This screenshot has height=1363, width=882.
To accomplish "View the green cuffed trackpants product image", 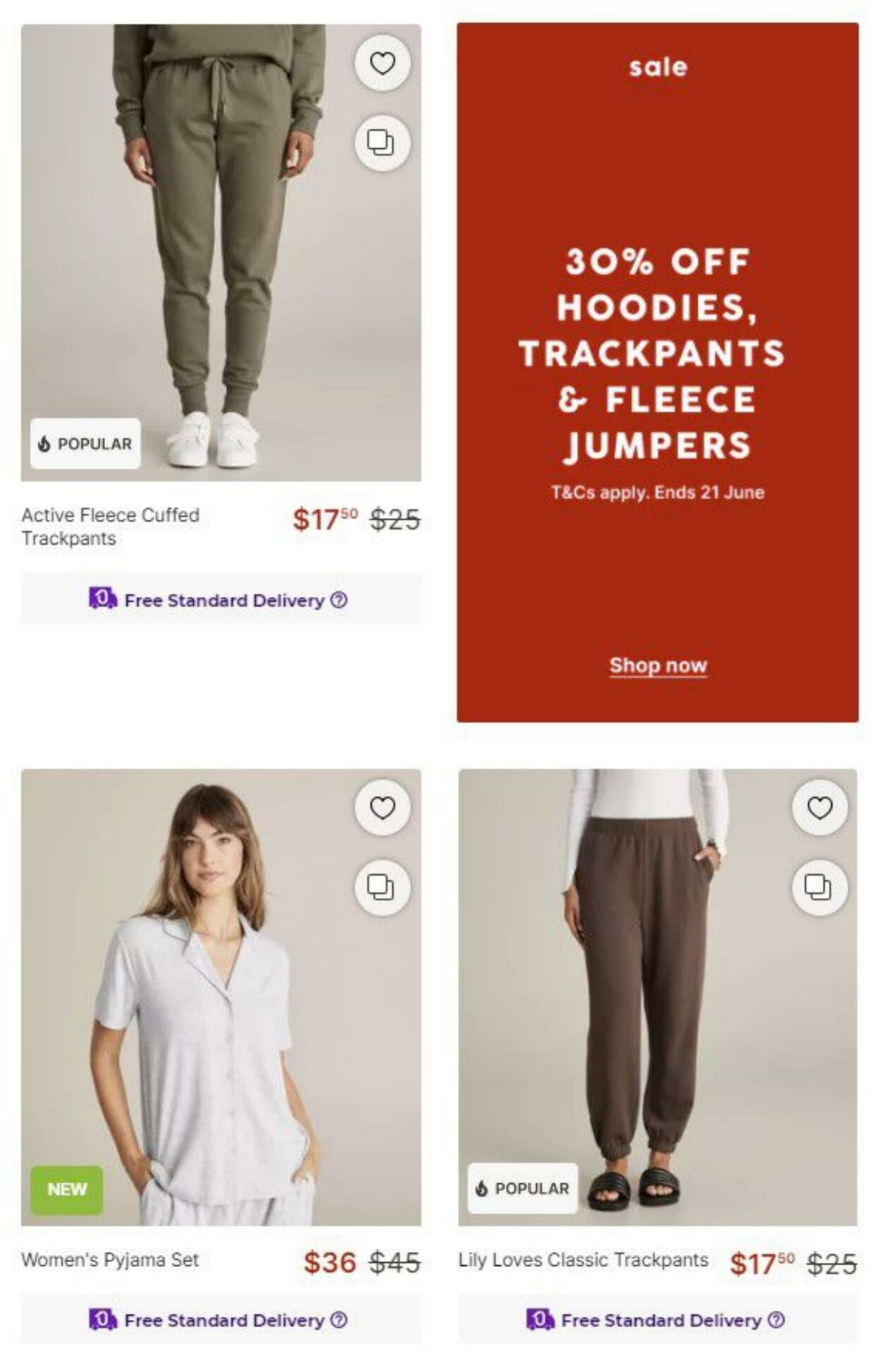I will (221, 253).
